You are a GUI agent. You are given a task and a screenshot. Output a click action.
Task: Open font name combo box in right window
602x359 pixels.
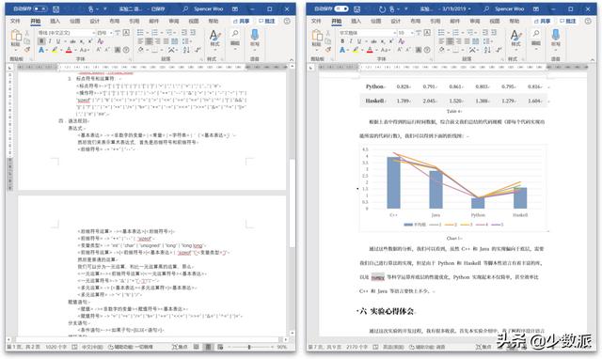(367, 33)
